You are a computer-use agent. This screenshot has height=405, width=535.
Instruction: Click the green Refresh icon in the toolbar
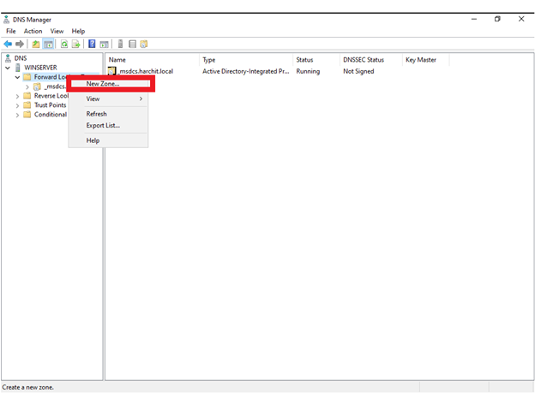tap(64, 44)
